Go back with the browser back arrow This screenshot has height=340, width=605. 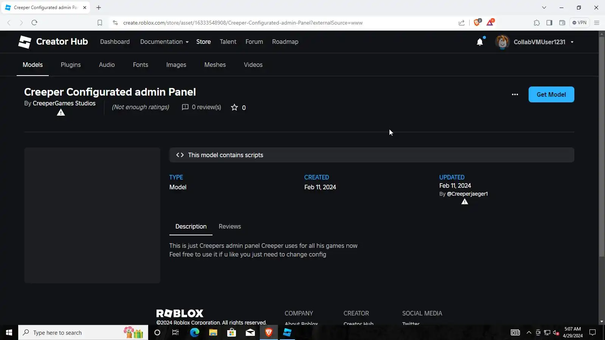[x=9, y=23]
